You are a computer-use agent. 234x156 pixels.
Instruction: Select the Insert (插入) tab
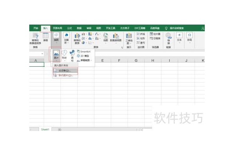click(x=46, y=28)
